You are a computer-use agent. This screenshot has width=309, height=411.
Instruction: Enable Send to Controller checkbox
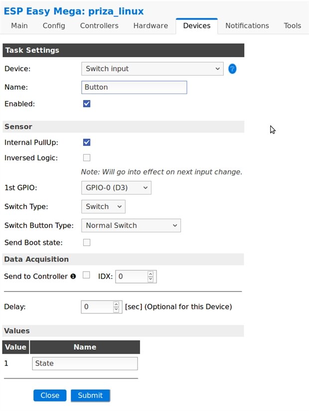point(86,275)
